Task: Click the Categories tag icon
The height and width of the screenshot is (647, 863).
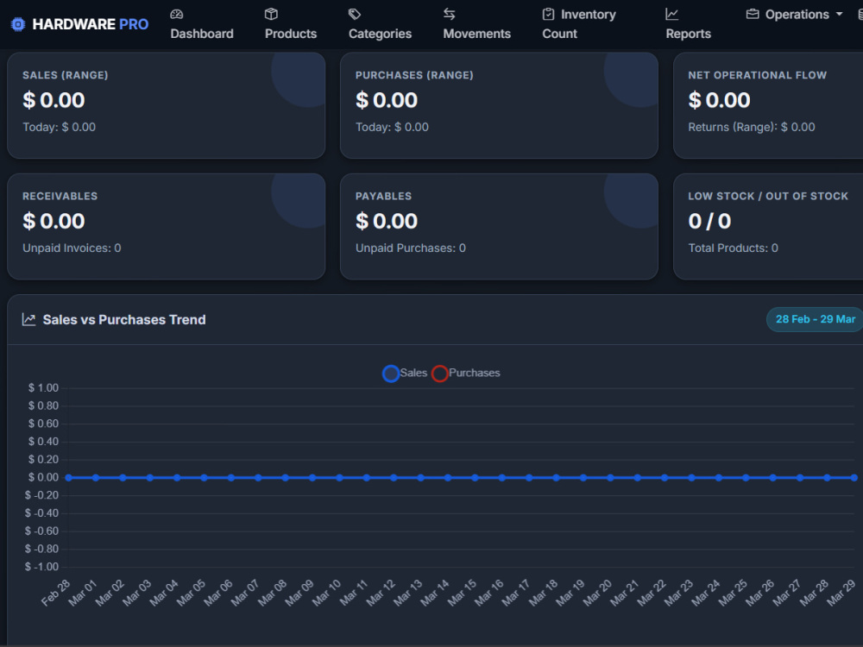Action: [355, 15]
